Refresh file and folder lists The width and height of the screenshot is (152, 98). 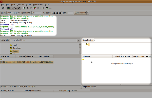tap(24, 8)
